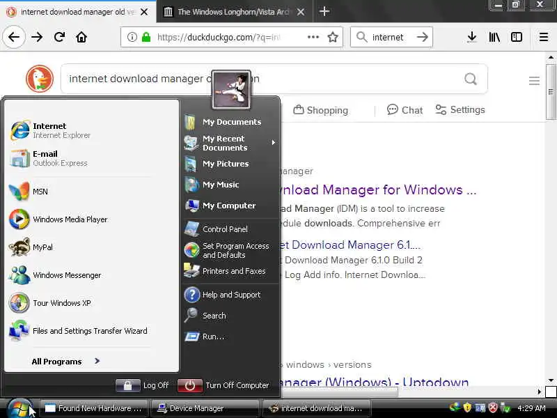Viewport: 557px width, 418px height.
Task: Open page actions three-dot menu
Action: click(313, 37)
